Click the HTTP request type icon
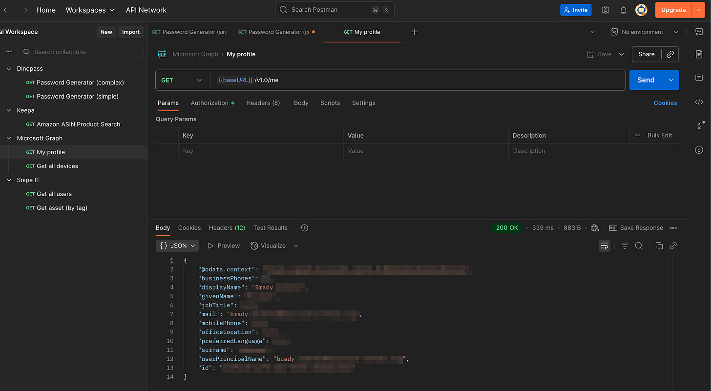The image size is (711, 391). click(x=162, y=54)
